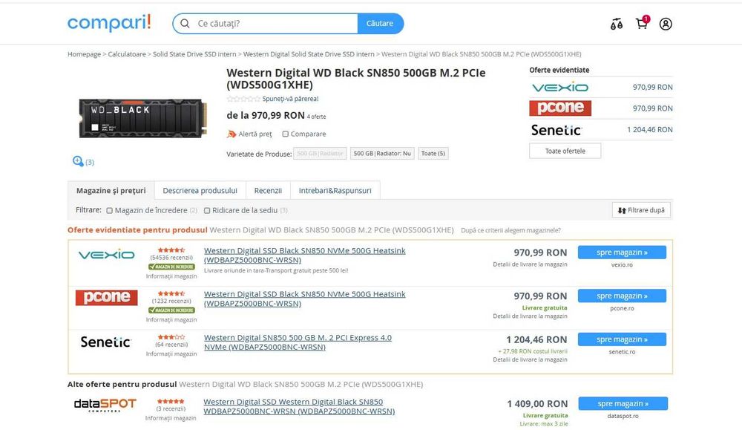Screen dimensions: 742x430
Task: Select the 500 GB Radiator: Nu variant
Action: click(382, 154)
